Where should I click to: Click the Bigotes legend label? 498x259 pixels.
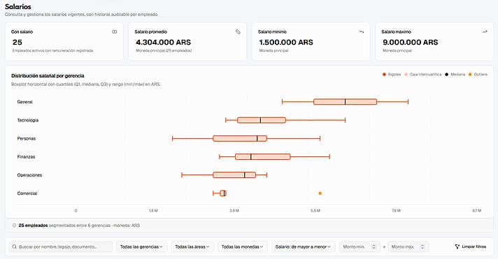pos(394,75)
